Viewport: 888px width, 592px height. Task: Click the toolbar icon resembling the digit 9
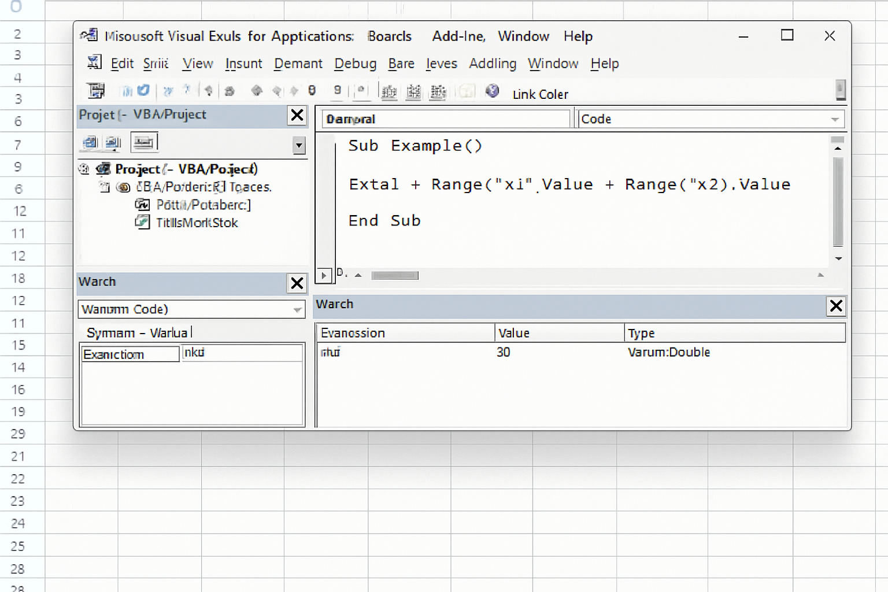pos(338,90)
